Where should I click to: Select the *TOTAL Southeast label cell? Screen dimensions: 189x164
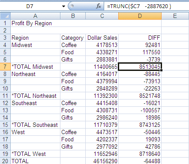click(36, 125)
